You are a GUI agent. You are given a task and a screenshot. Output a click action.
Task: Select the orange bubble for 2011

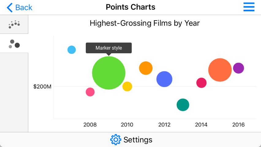click(x=146, y=68)
